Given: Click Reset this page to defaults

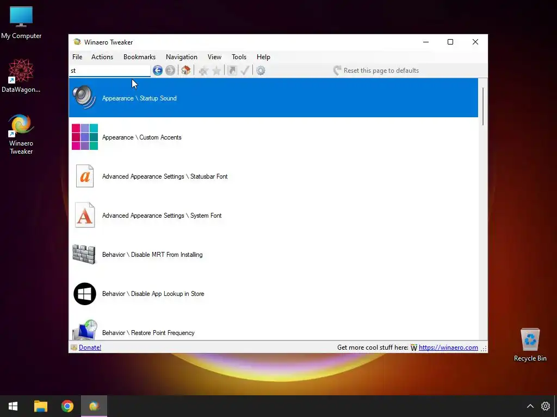Looking at the screenshot, I should tap(376, 70).
